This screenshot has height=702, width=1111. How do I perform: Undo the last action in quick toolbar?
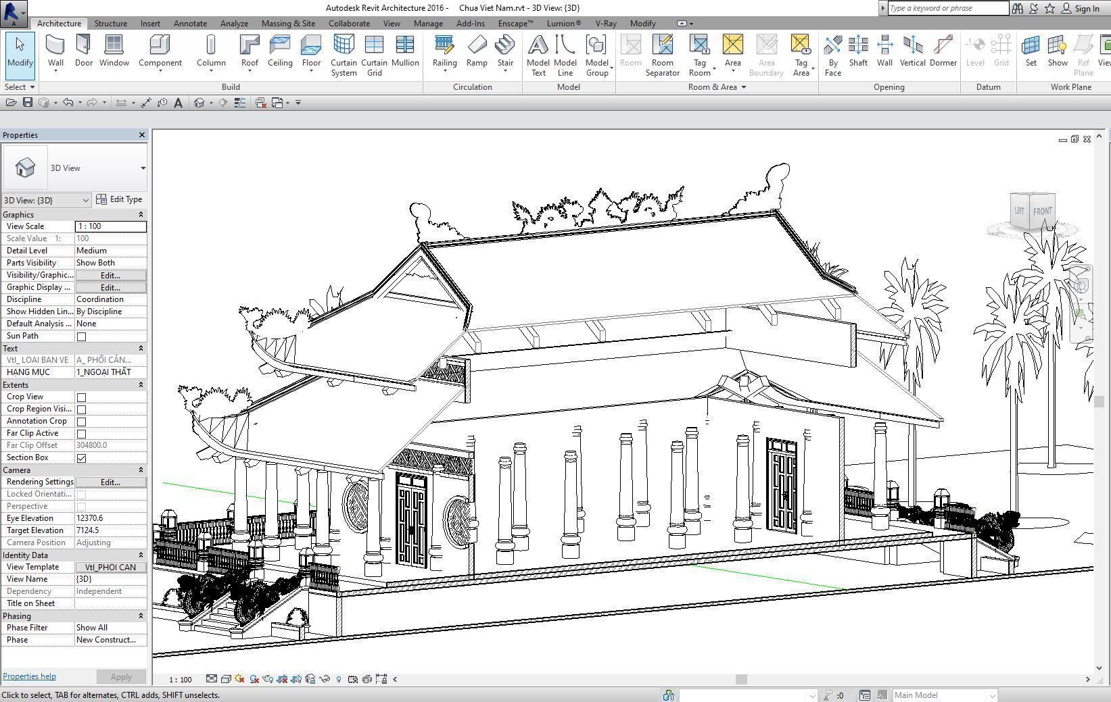[68, 103]
